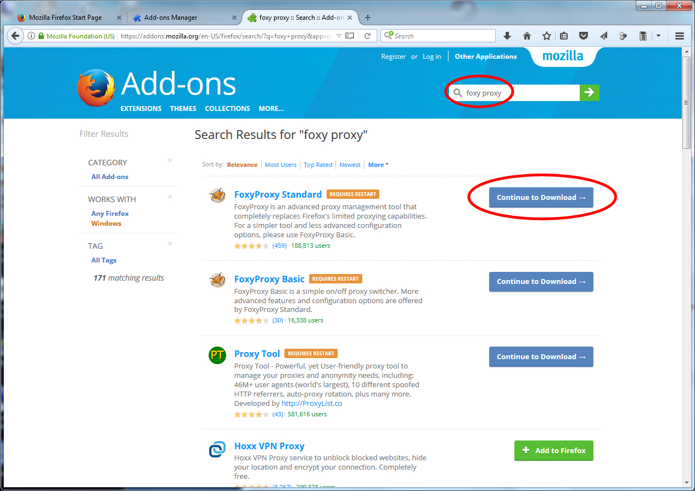Continue to Download FoxyProxy Standard

(541, 198)
